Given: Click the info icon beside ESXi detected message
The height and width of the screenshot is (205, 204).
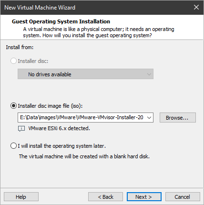Looking at the screenshot, I should tap(21, 129).
